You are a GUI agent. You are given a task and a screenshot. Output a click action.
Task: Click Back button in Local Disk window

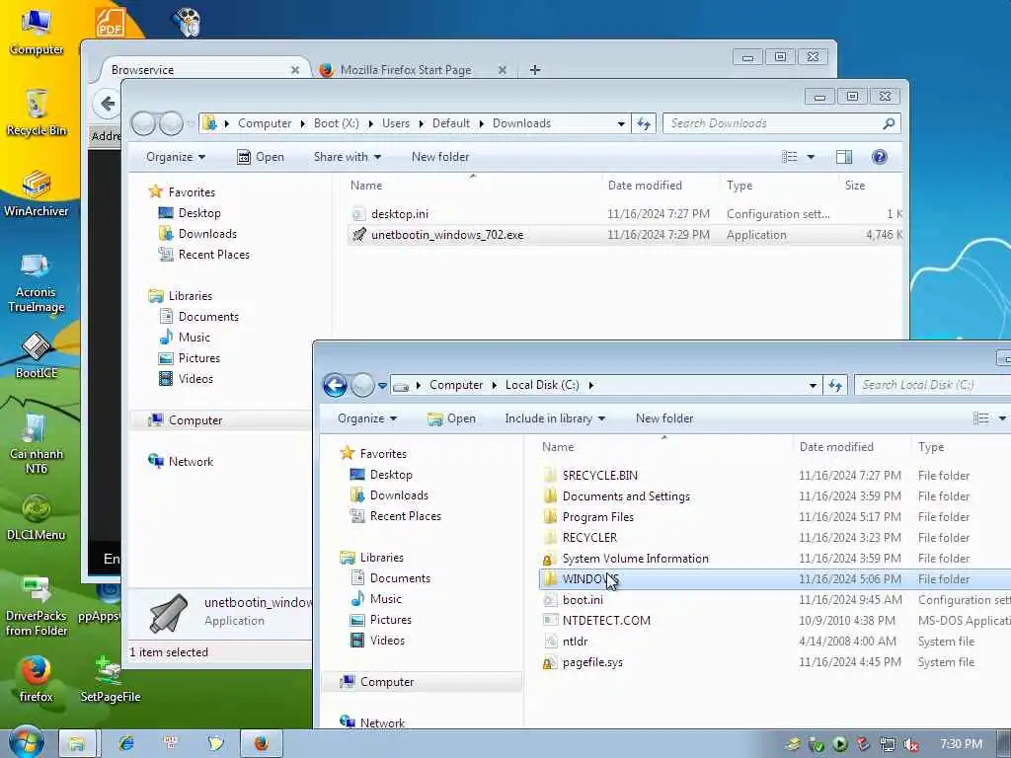click(x=335, y=386)
